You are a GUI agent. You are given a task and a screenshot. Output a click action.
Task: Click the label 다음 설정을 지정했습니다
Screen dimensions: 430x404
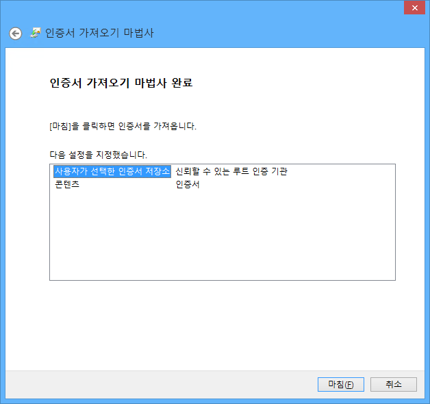(98, 155)
